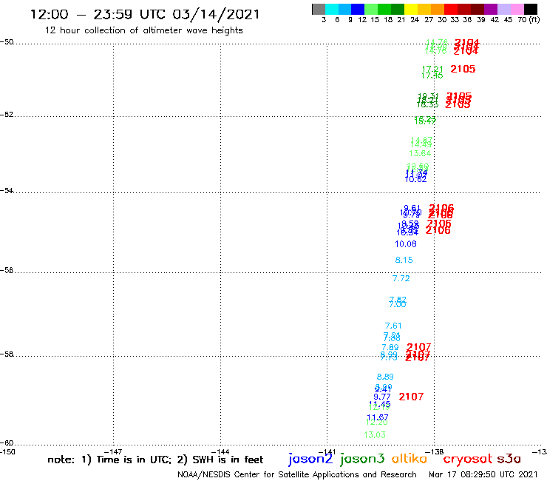Select the 7.72 wave height value

(x=401, y=278)
